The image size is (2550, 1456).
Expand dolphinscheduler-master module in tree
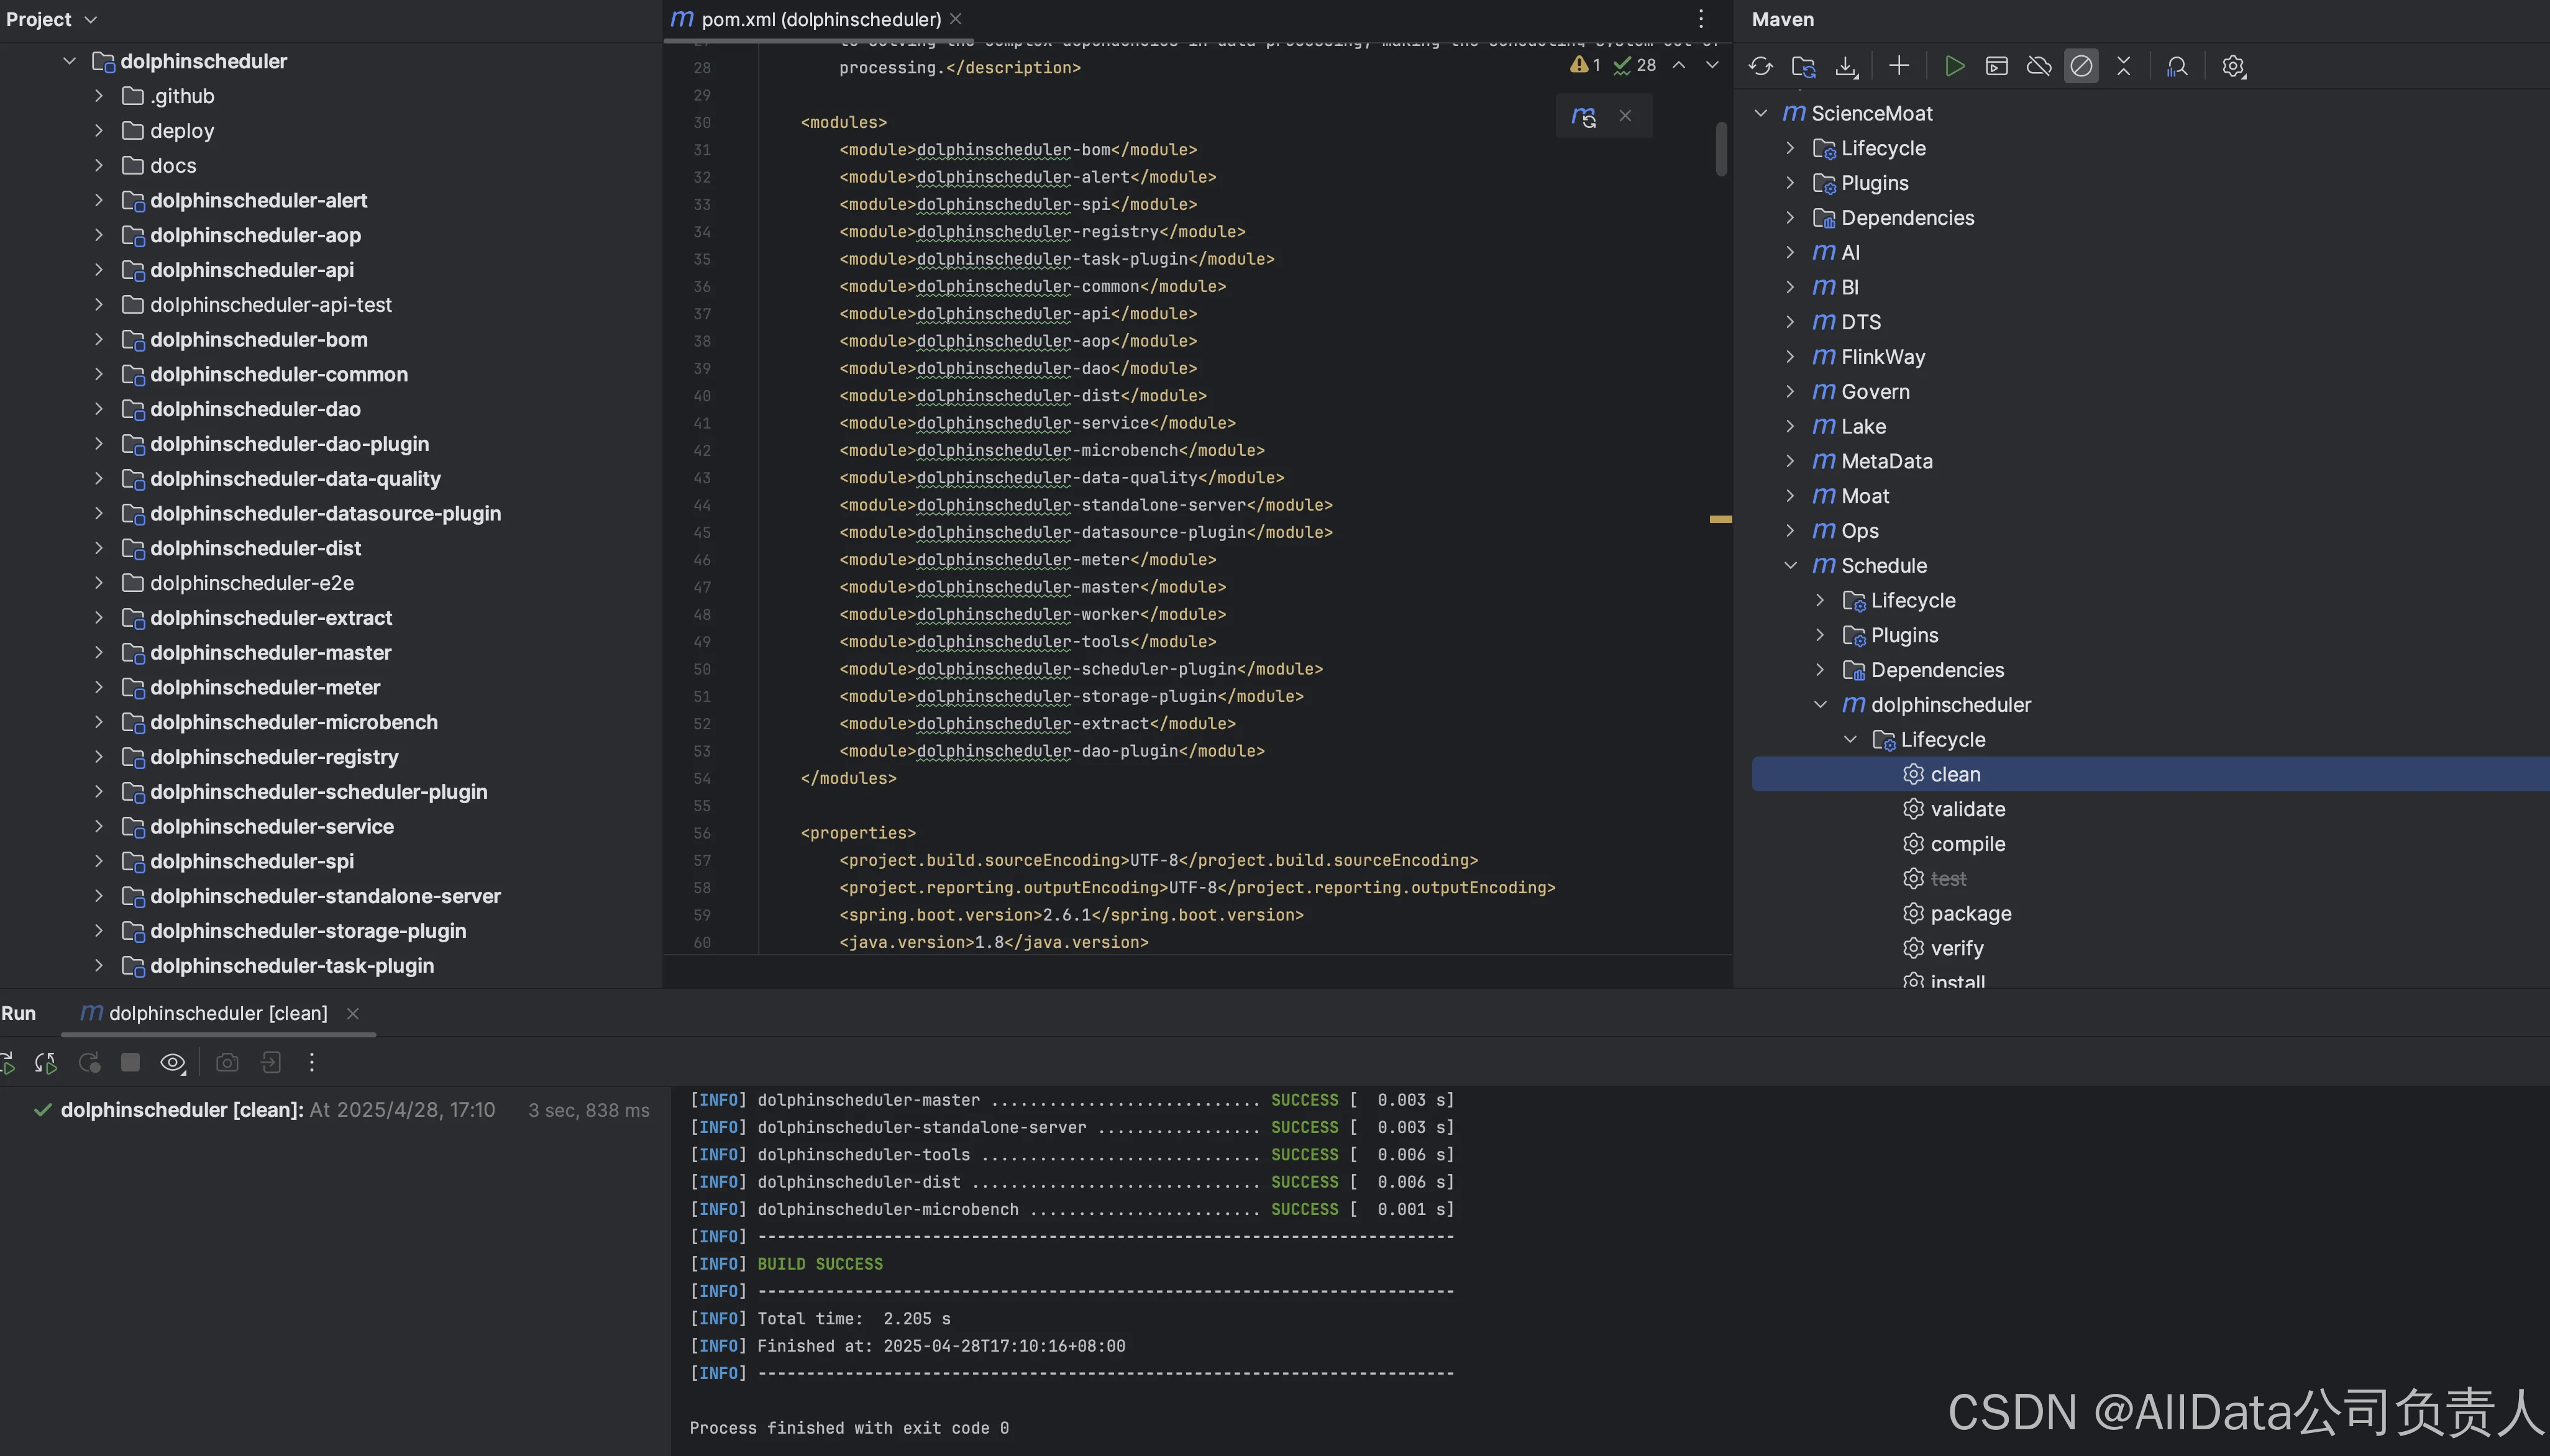(x=98, y=652)
